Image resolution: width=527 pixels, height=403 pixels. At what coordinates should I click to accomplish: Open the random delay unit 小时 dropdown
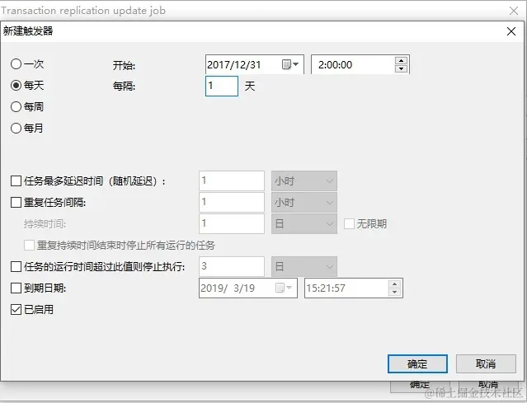[x=304, y=181]
